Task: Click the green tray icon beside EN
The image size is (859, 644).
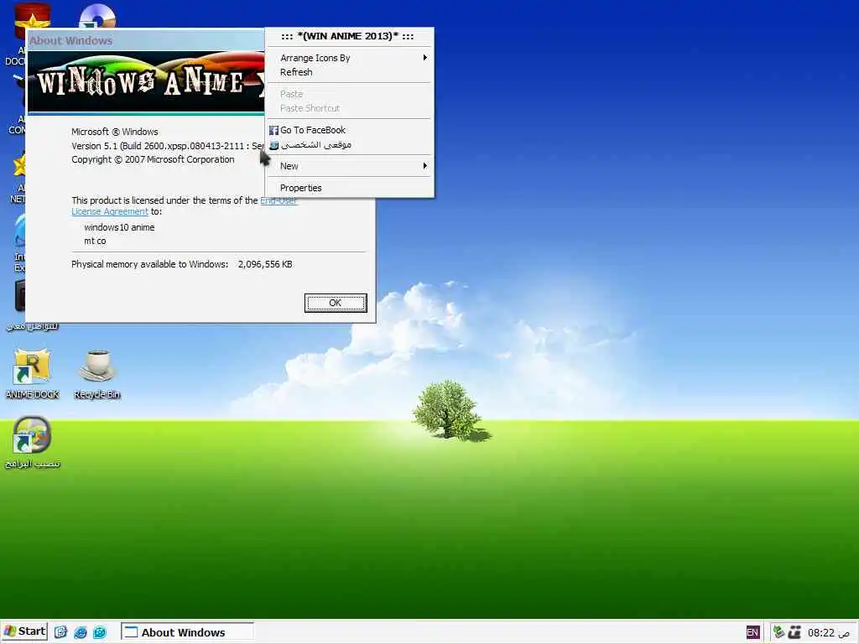Action: pos(778,632)
